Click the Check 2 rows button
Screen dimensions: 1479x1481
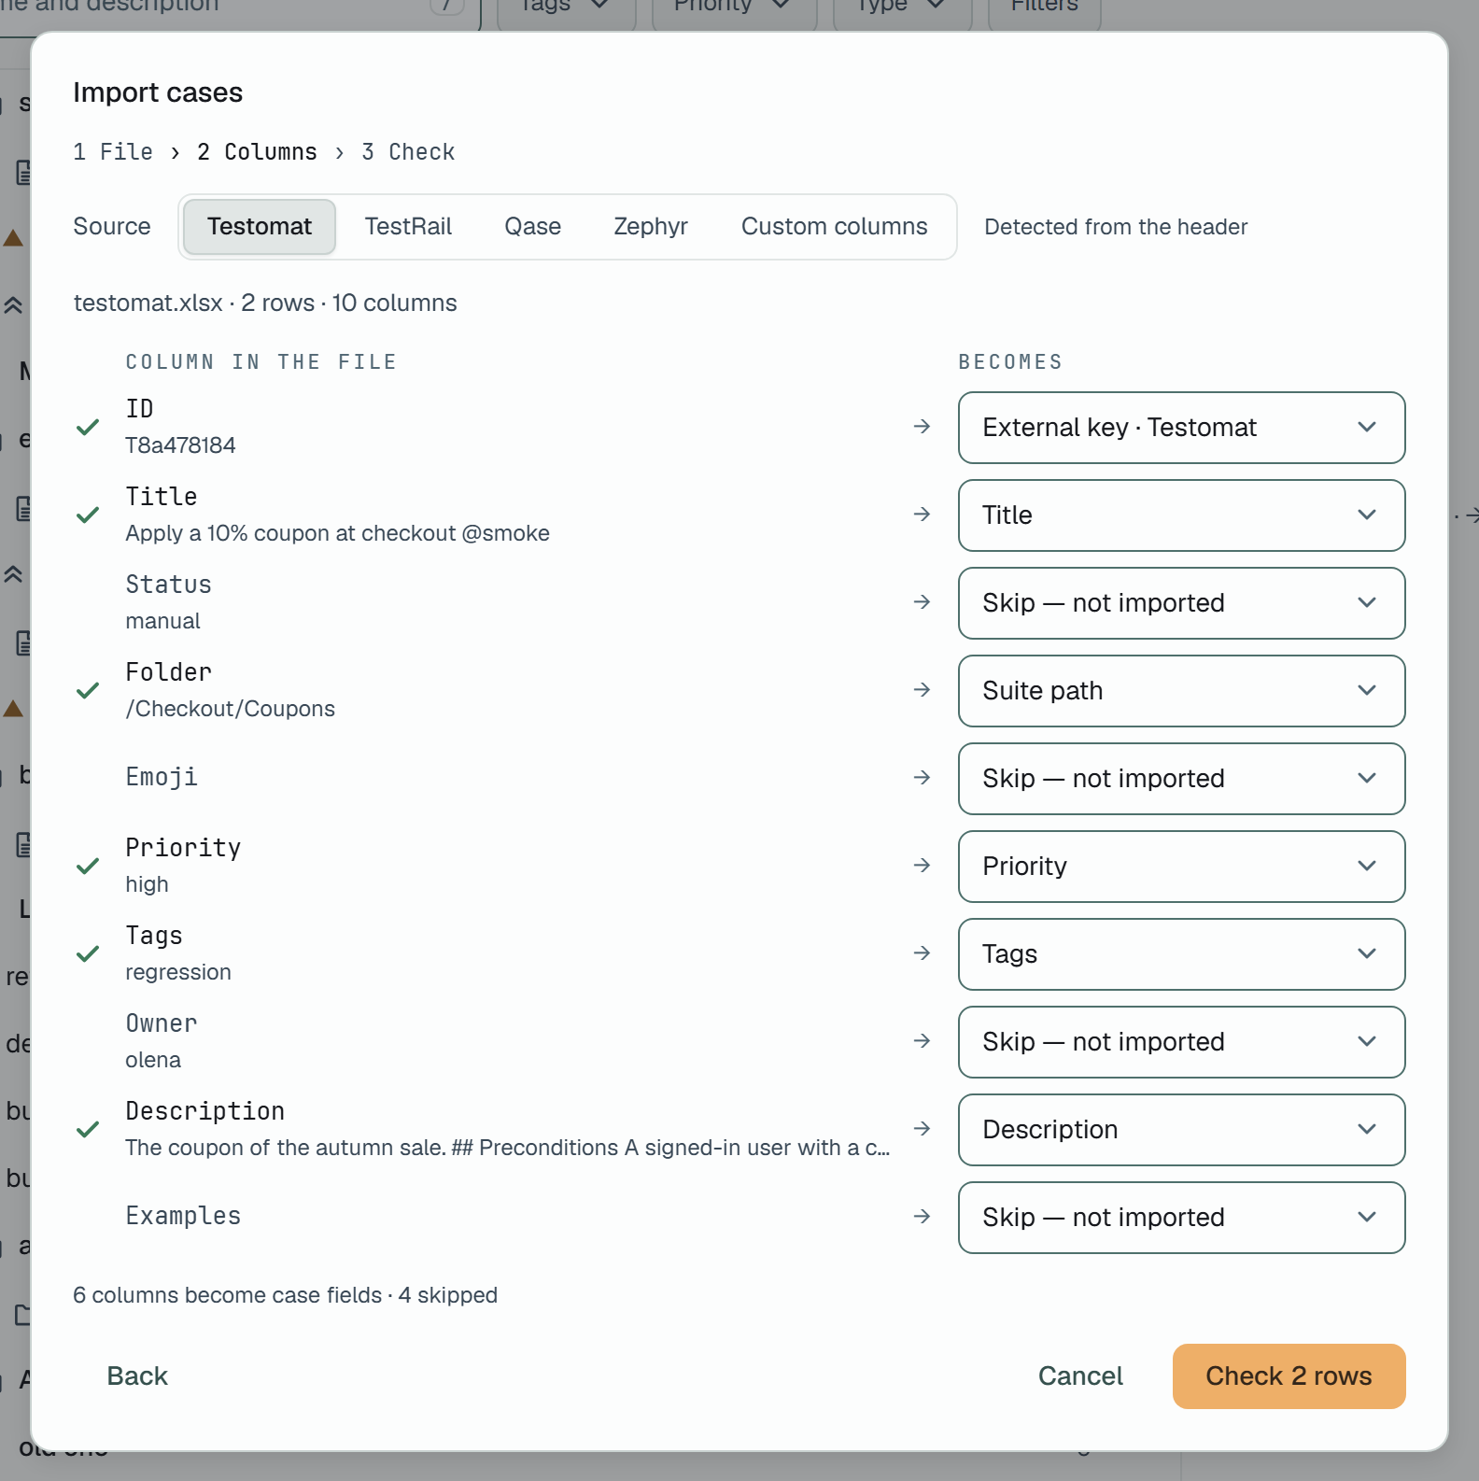1289,1376
